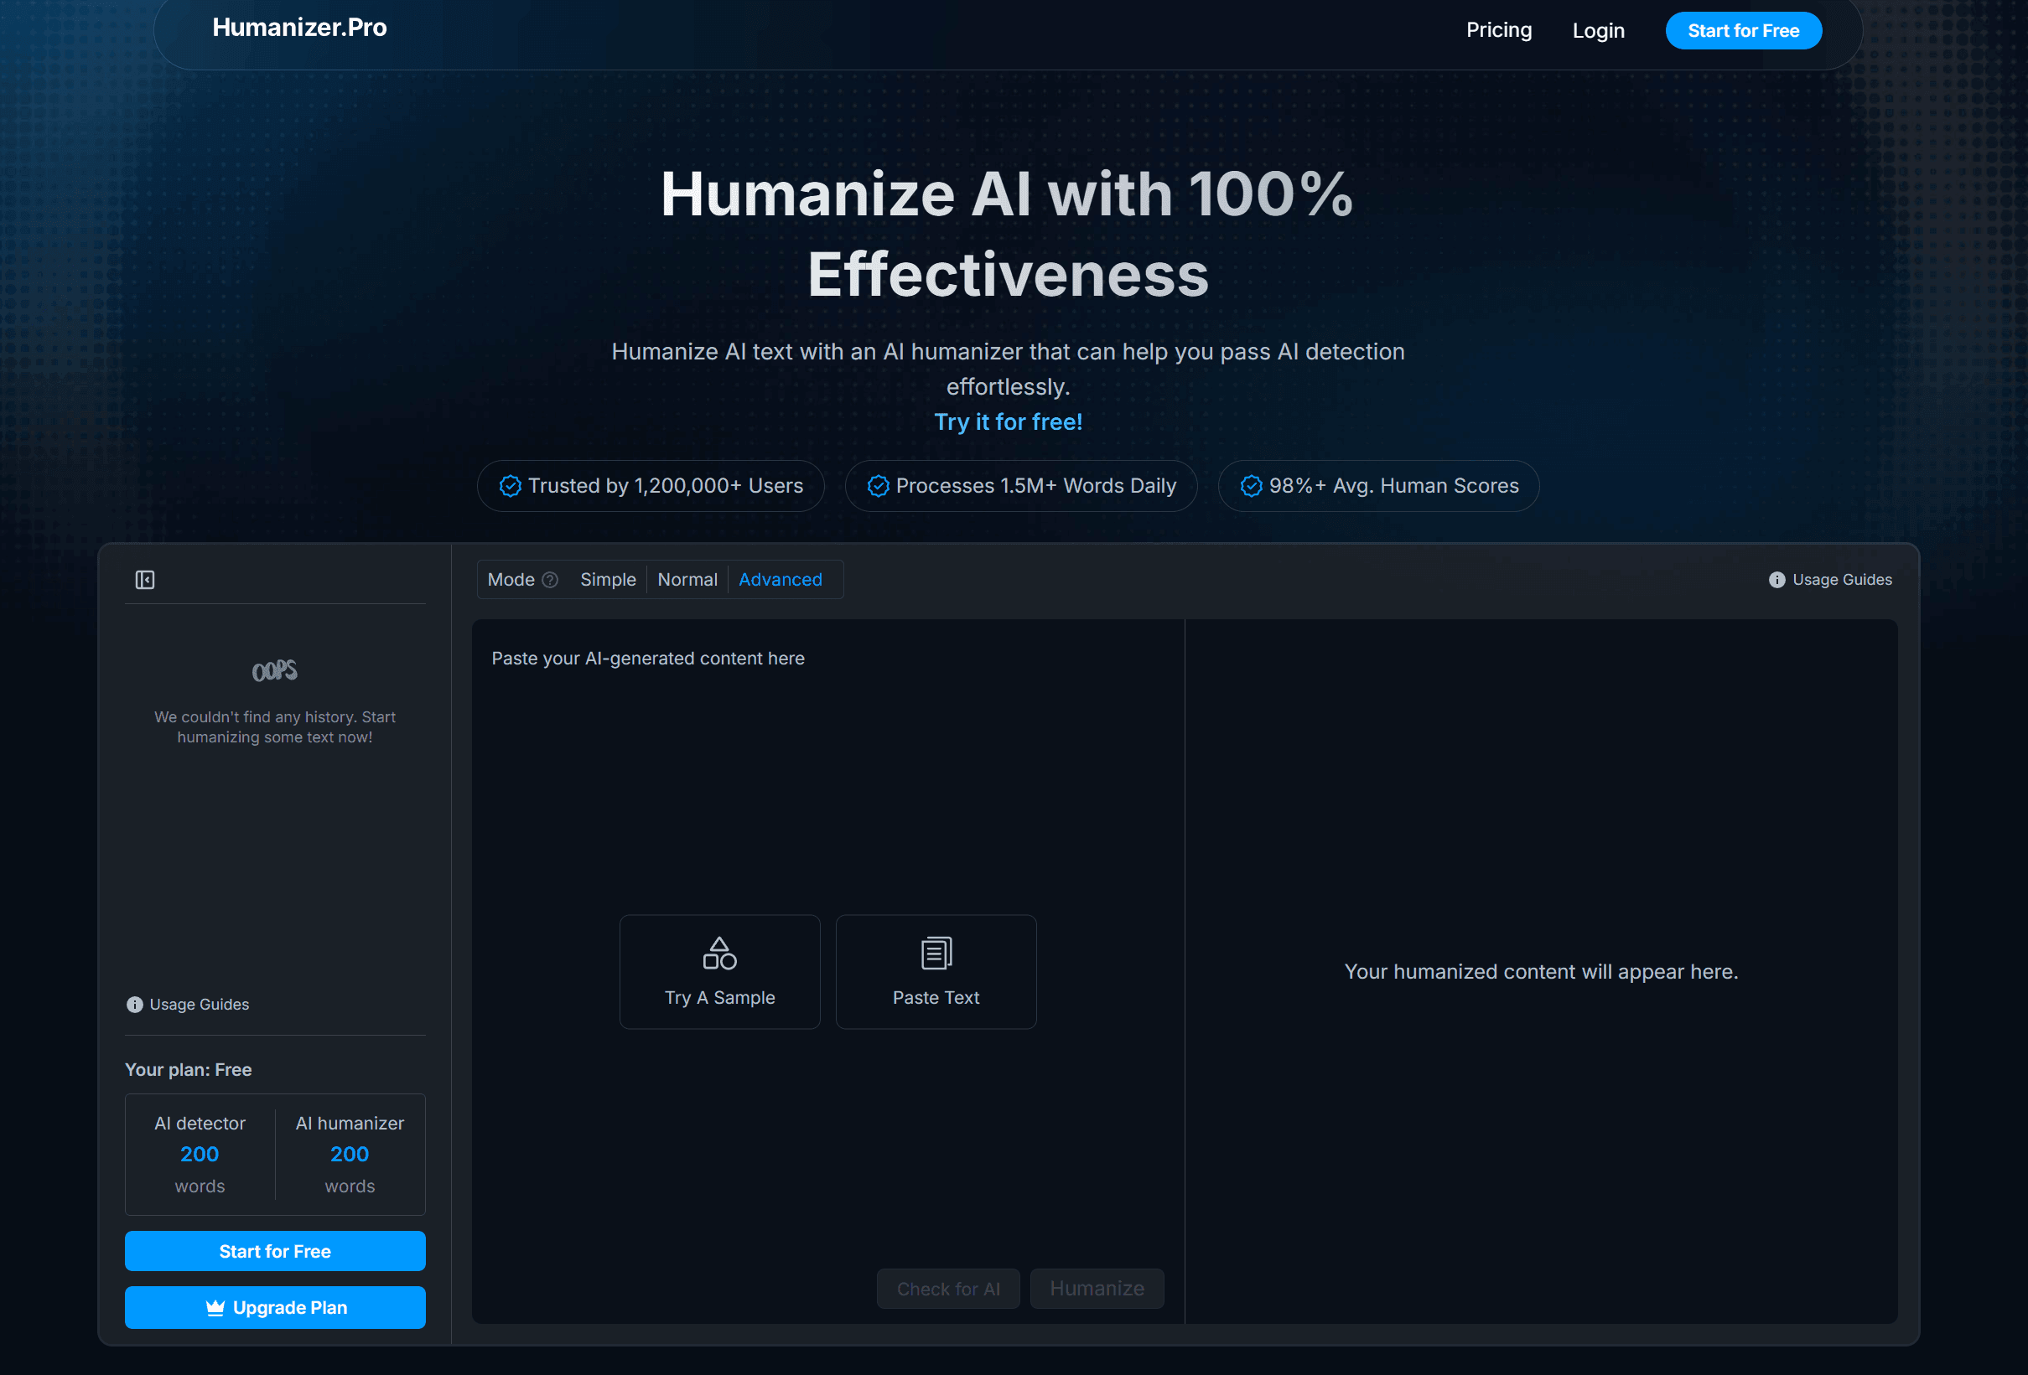Click the Mode label text

511,580
